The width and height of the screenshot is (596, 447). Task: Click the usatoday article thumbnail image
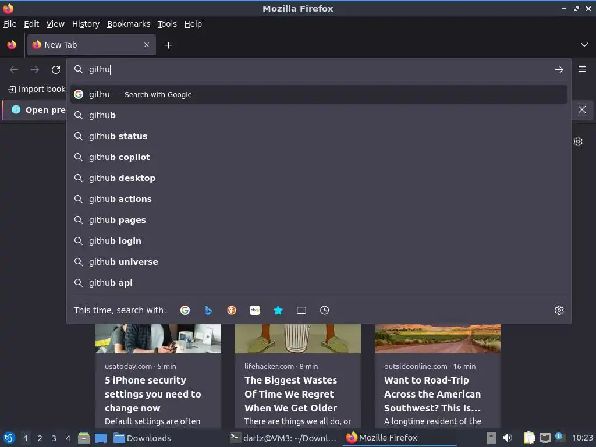(x=158, y=338)
